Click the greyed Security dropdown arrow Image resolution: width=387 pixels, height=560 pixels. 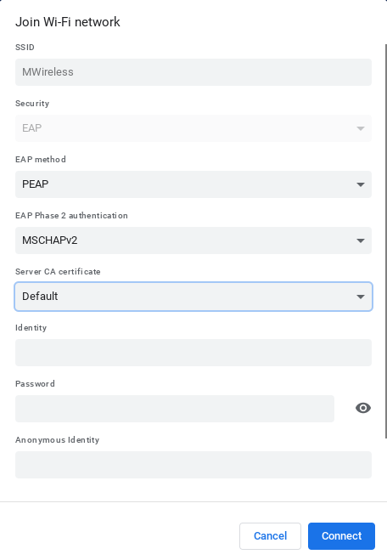(361, 128)
